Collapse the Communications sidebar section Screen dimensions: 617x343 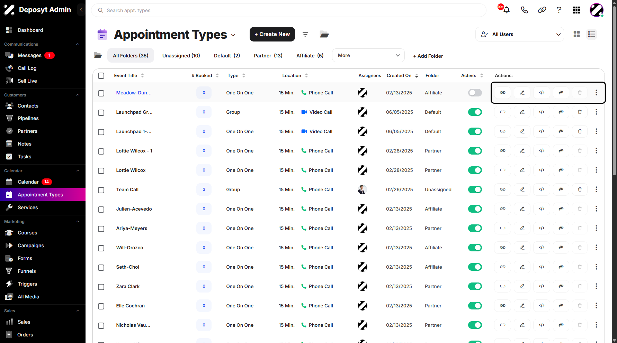(x=78, y=44)
